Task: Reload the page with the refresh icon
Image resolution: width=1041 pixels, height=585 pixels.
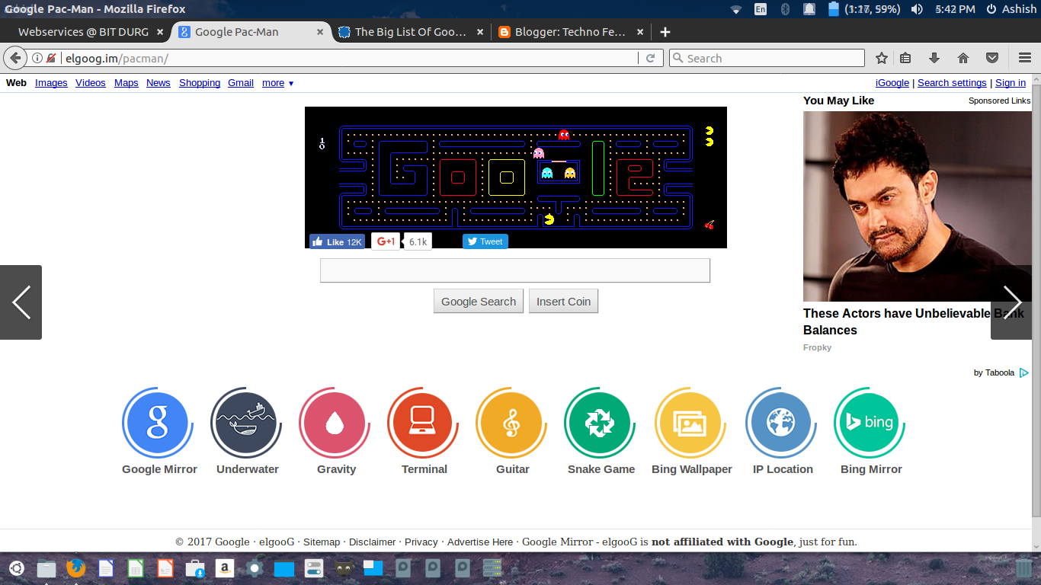Action: coord(650,58)
